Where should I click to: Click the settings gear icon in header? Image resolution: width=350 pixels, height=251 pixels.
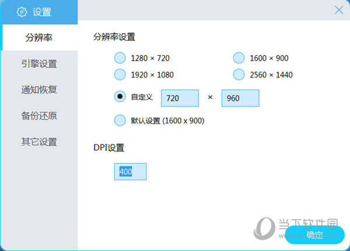22,12
